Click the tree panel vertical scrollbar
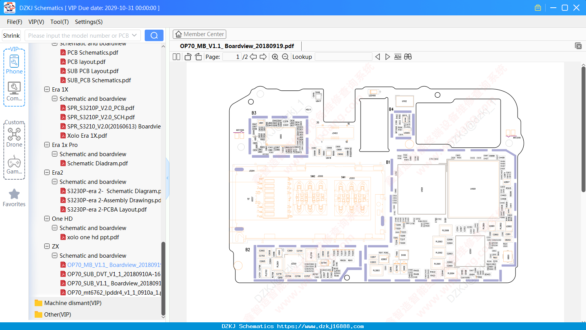Image resolution: width=586 pixels, height=330 pixels. coord(163,279)
